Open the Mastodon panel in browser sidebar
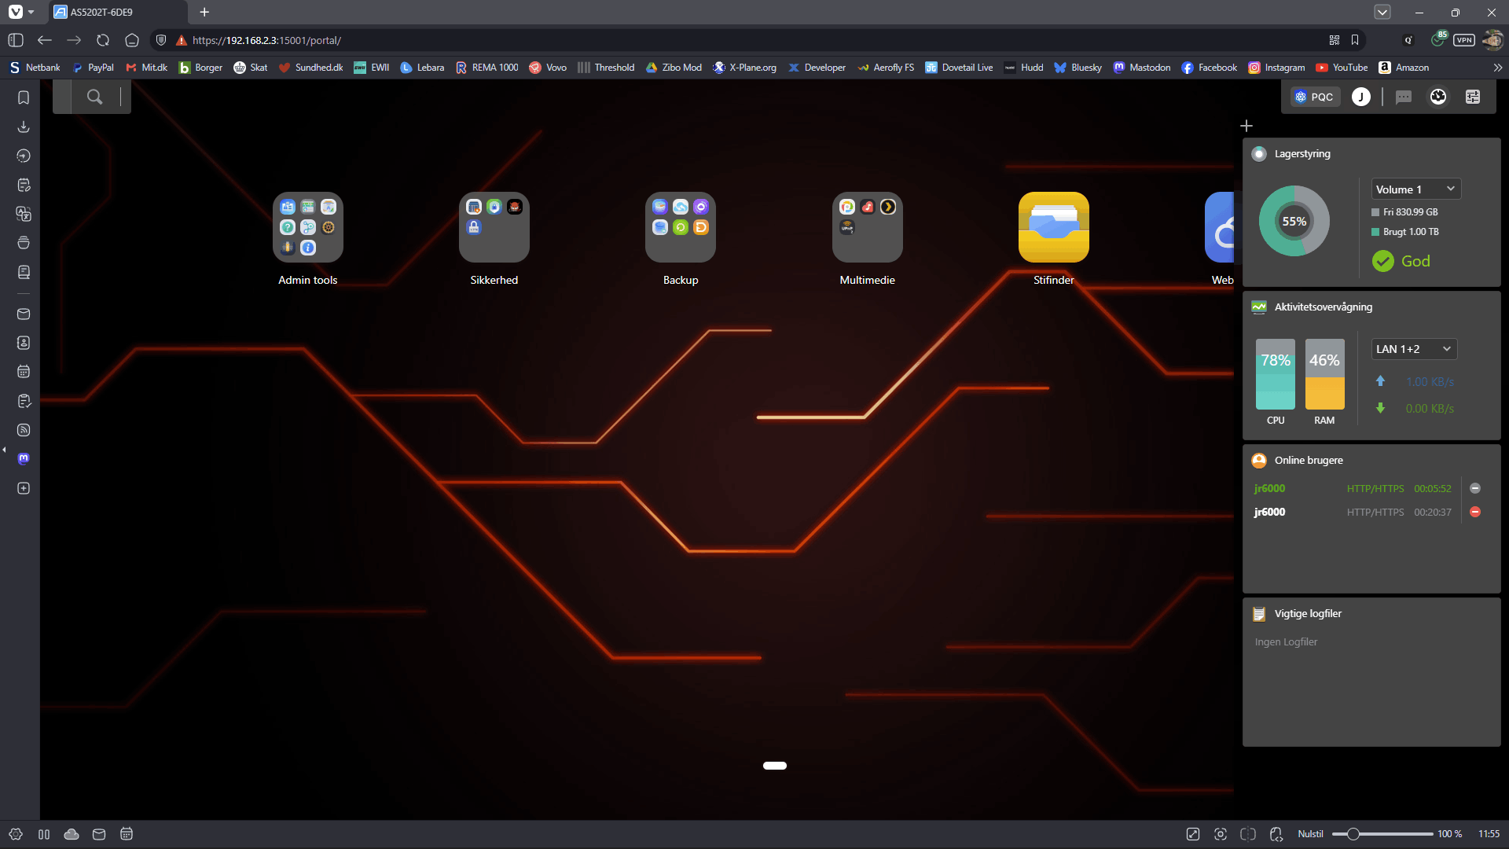 (x=24, y=458)
